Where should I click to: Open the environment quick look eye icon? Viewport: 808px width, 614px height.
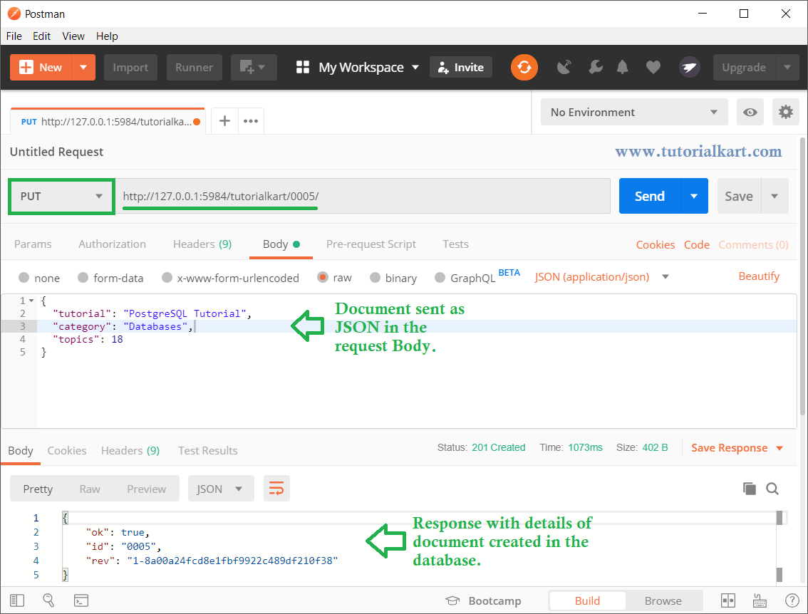tap(750, 112)
